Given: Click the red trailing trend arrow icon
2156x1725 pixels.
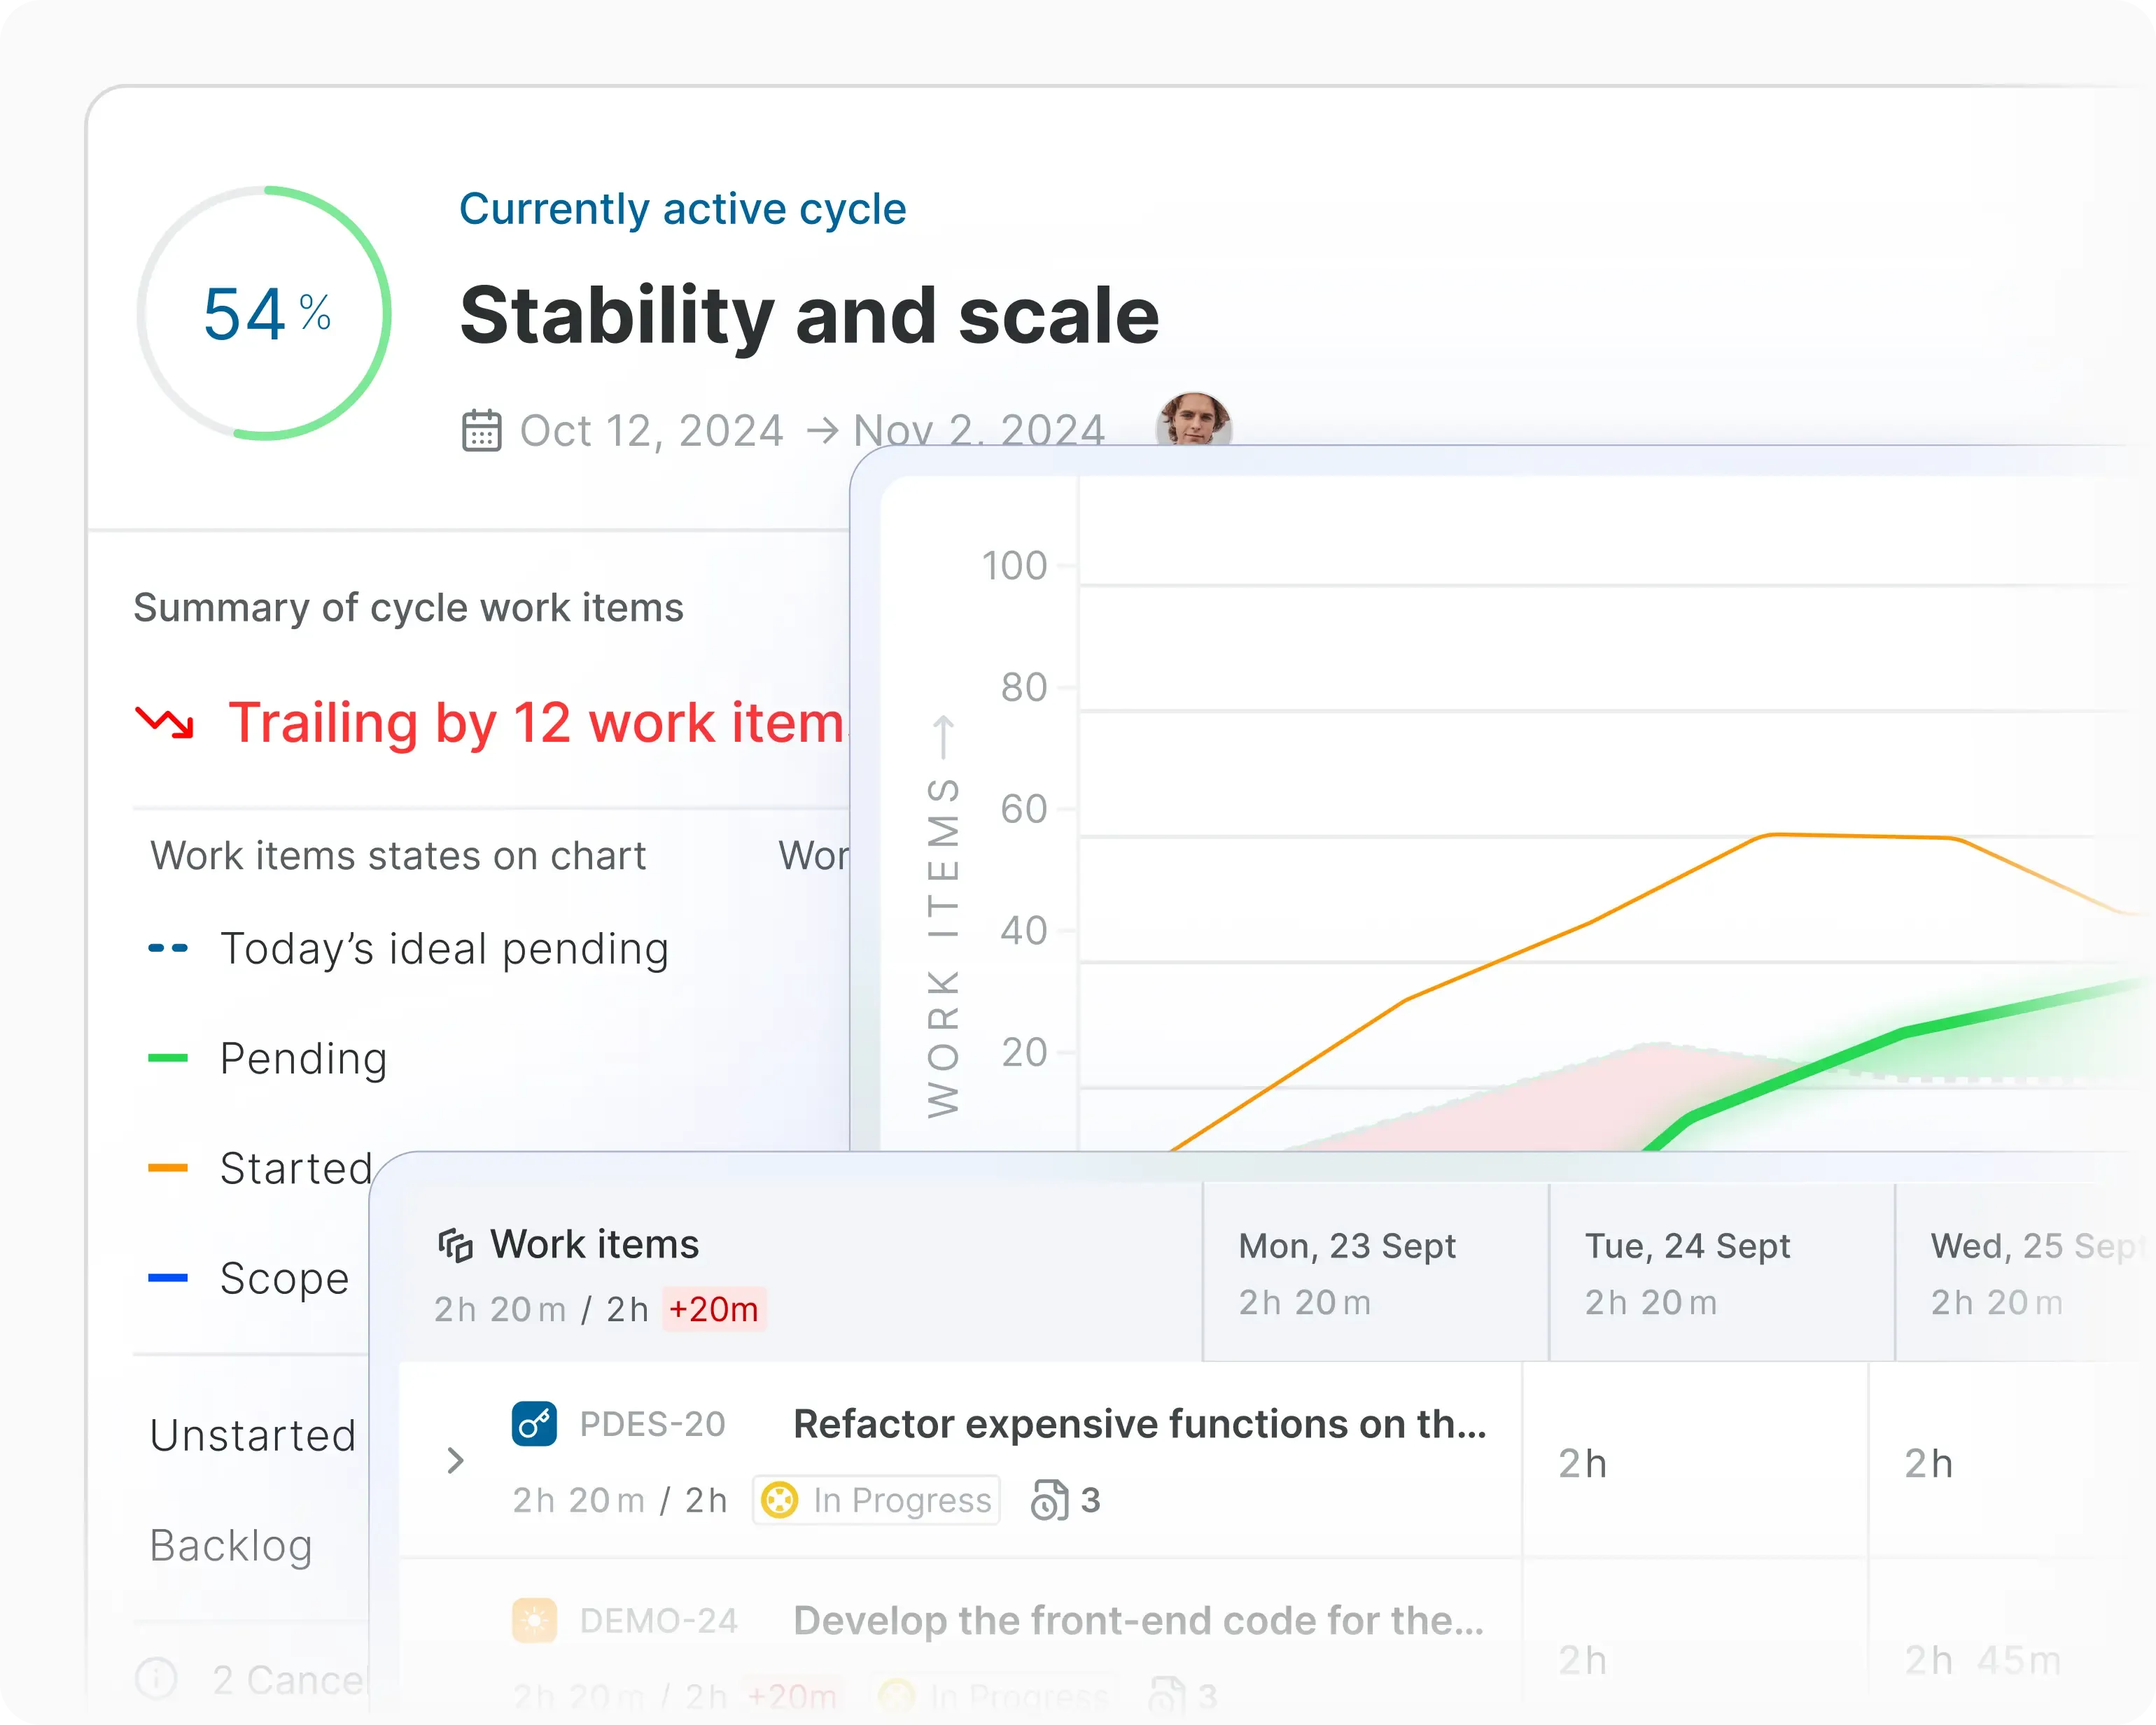Looking at the screenshot, I should [165, 722].
